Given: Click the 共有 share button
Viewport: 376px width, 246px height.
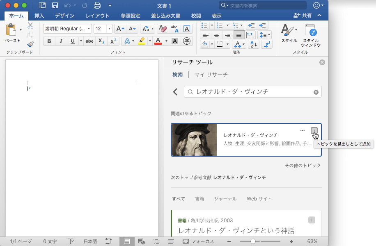Looking at the screenshot, I should (x=303, y=16).
